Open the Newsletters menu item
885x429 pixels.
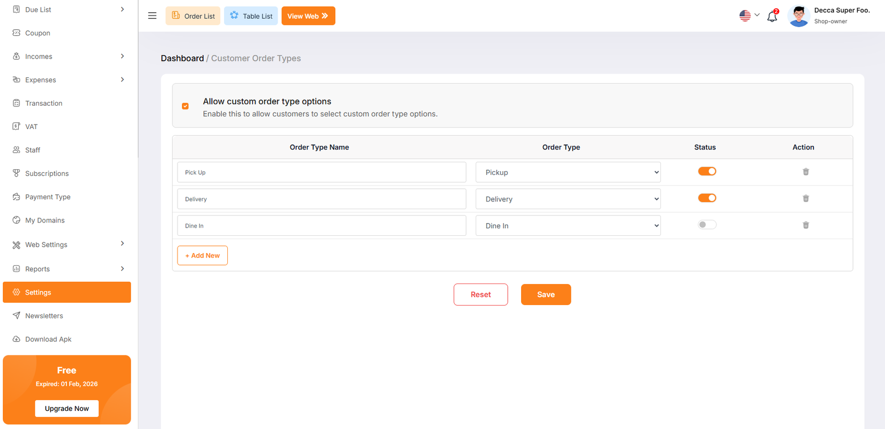coord(44,316)
